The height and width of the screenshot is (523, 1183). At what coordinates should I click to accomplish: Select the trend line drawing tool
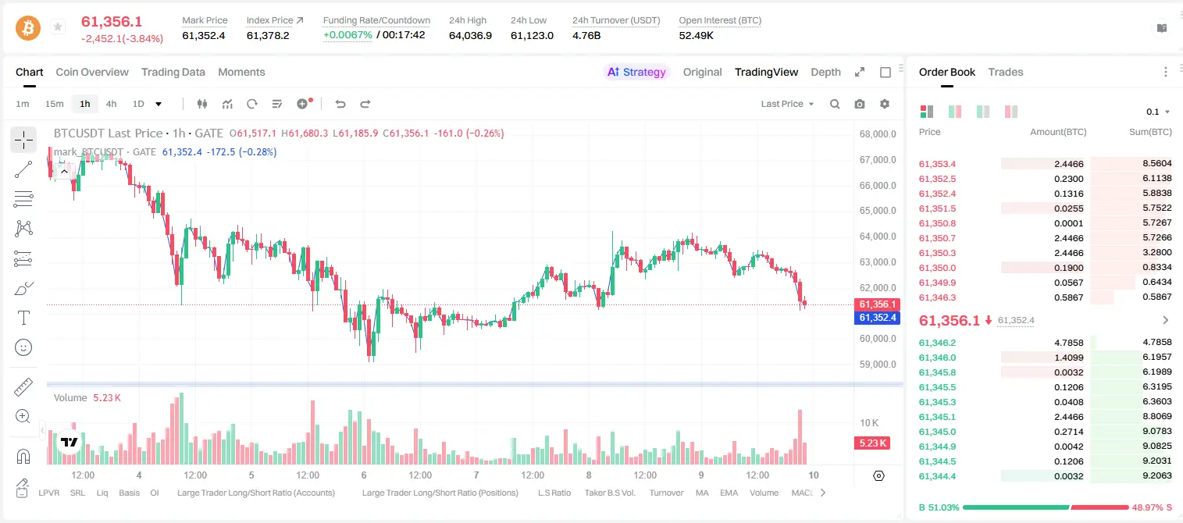[x=23, y=169]
